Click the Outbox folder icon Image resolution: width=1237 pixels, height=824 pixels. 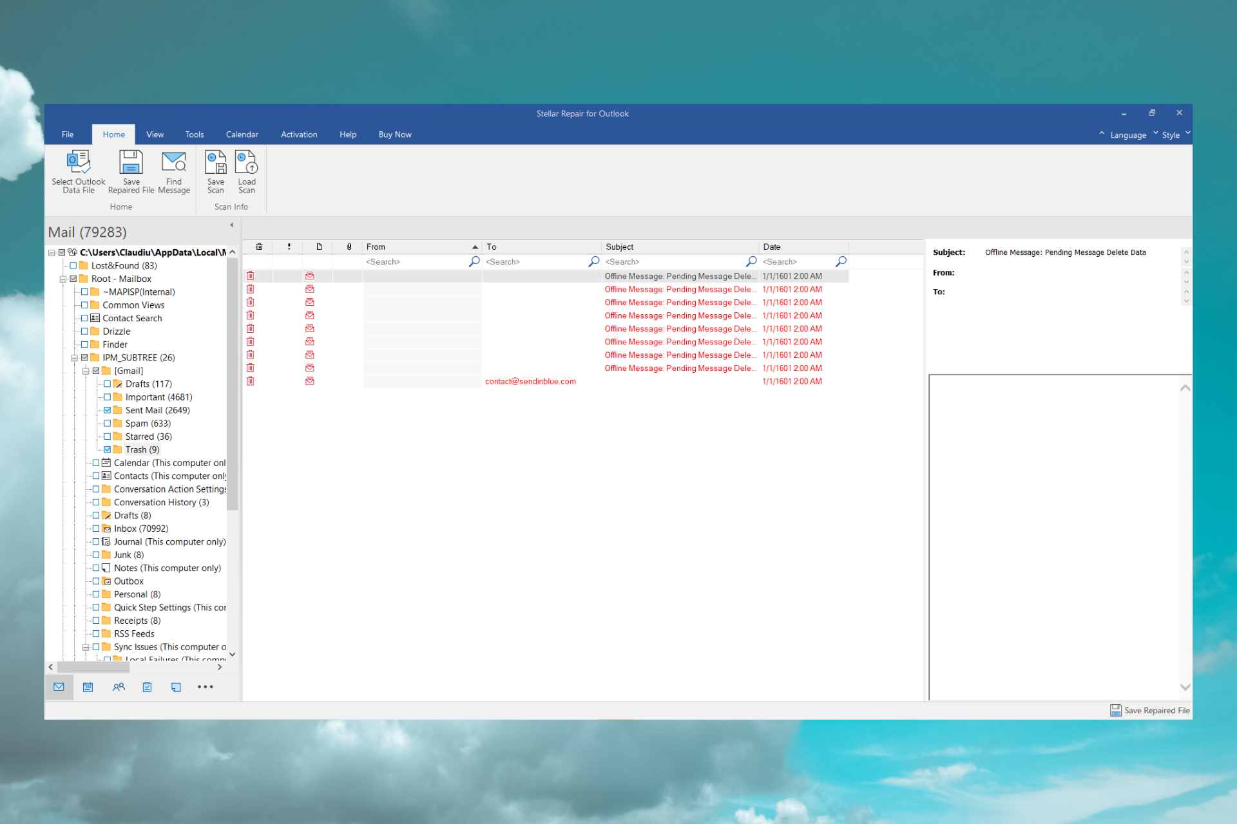coord(107,581)
